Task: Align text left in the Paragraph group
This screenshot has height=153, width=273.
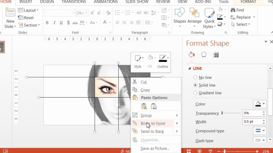Action: tap(118, 23)
